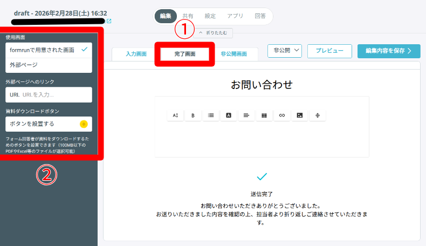
Task: Select the 完了画面 tab
Action: (x=185, y=54)
